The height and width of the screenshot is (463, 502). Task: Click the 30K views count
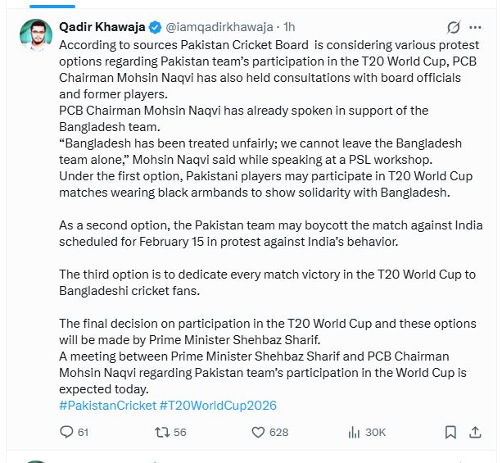click(x=375, y=432)
